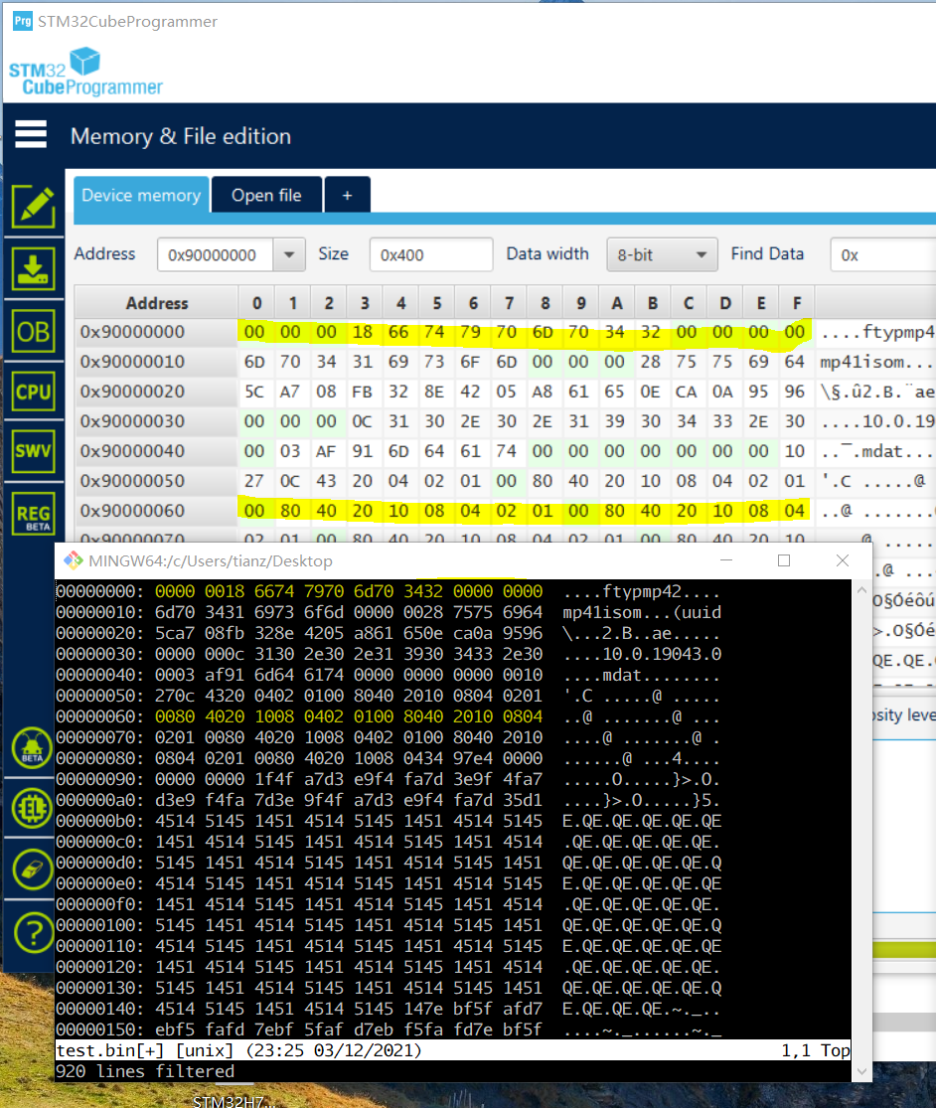Open the SWV serial wire viewer panel

click(x=33, y=450)
